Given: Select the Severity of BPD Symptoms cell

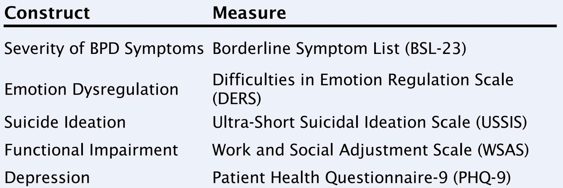Looking at the screenshot, I should click(103, 49).
